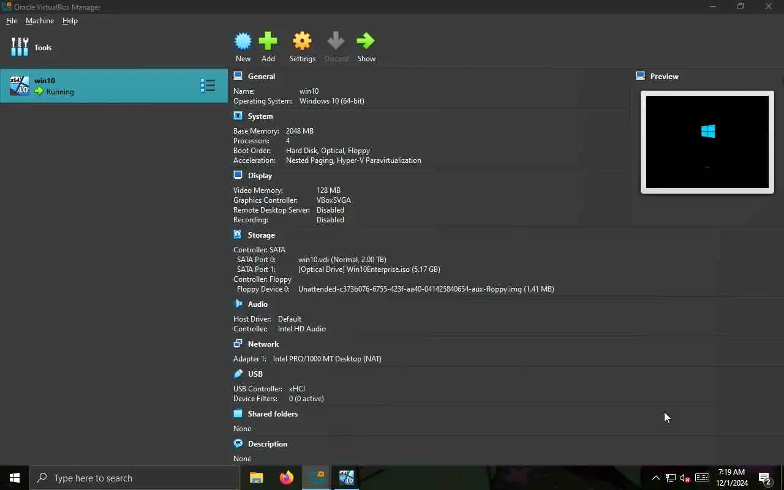Open the Machine menu
This screenshot has height=490, width=784.
point(40,21)
